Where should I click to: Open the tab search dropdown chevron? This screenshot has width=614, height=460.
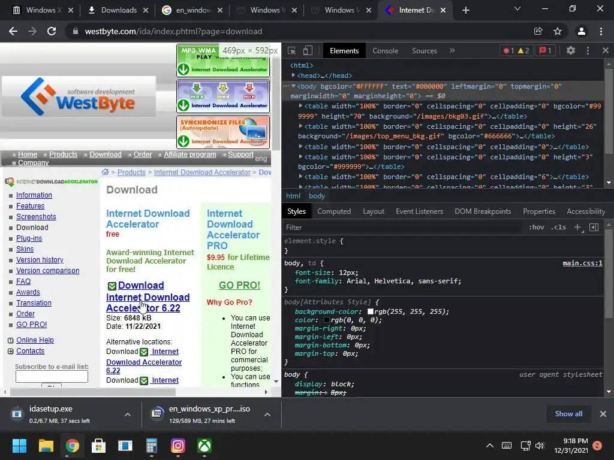517,8
